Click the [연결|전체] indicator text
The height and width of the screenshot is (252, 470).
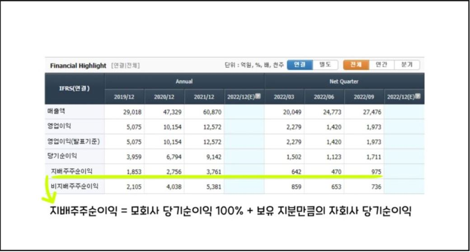tap(125, 66)
